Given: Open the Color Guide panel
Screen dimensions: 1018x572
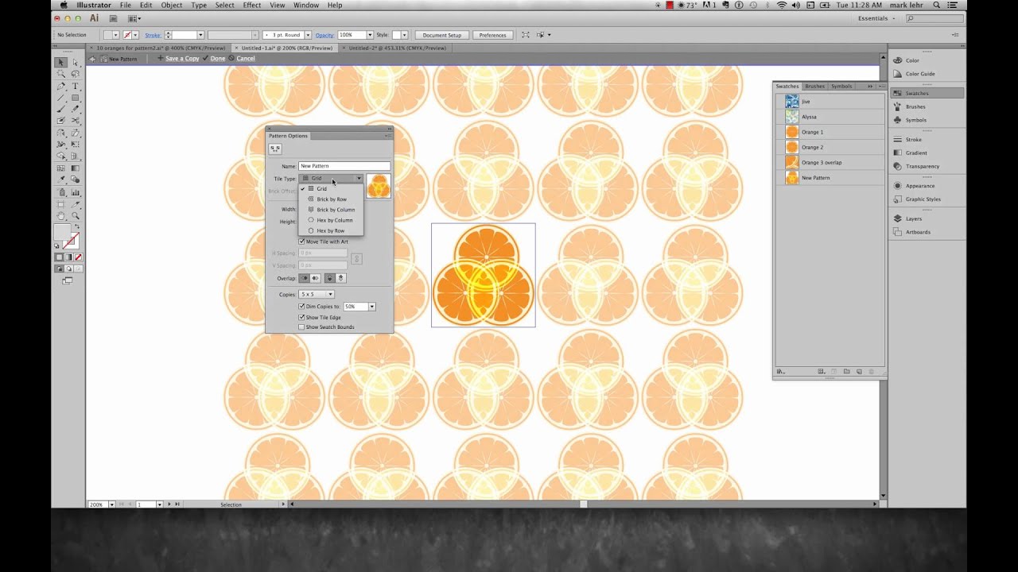Looking at the screenshot, I should (919, 74).
